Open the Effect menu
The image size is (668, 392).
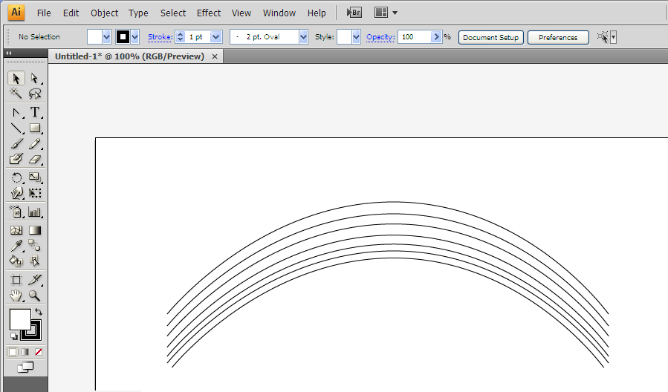pos(209,13)
